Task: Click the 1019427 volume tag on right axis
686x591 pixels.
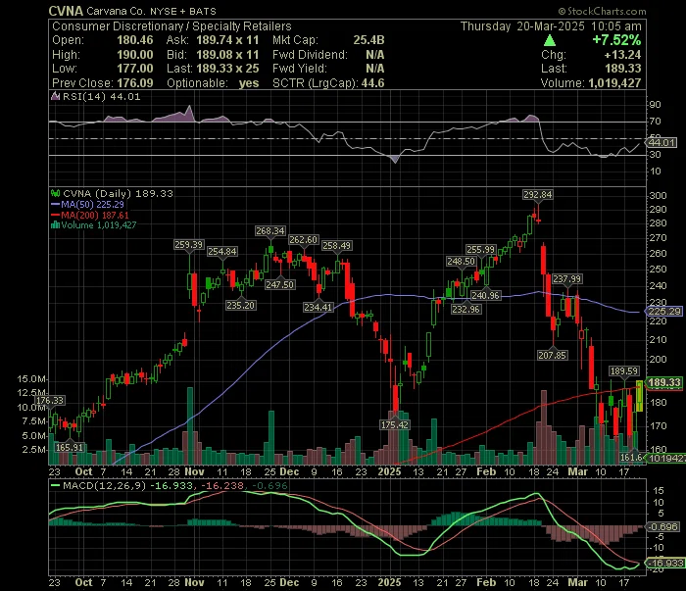Action: (x=665, y=458)
